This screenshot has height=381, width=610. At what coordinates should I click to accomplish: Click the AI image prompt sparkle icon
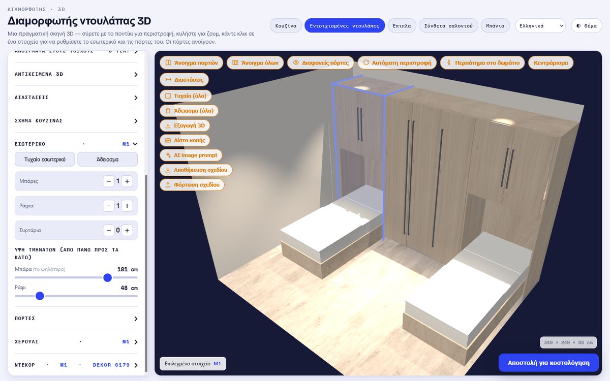pos(168,155)
